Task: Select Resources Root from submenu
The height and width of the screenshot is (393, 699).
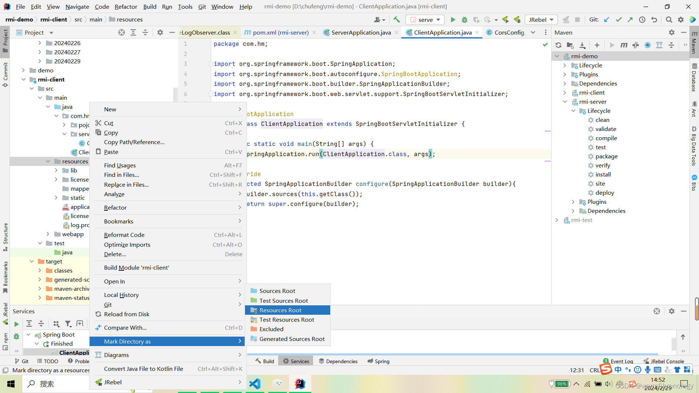Action: 280,310
